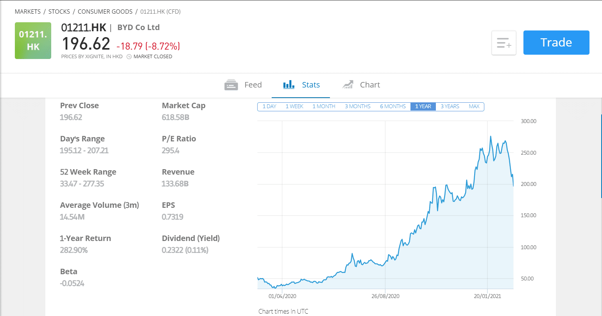Open the CONSUMER GOODS category link
The image size is (602, 316).
pyautogui.click(x=105, y=11)
